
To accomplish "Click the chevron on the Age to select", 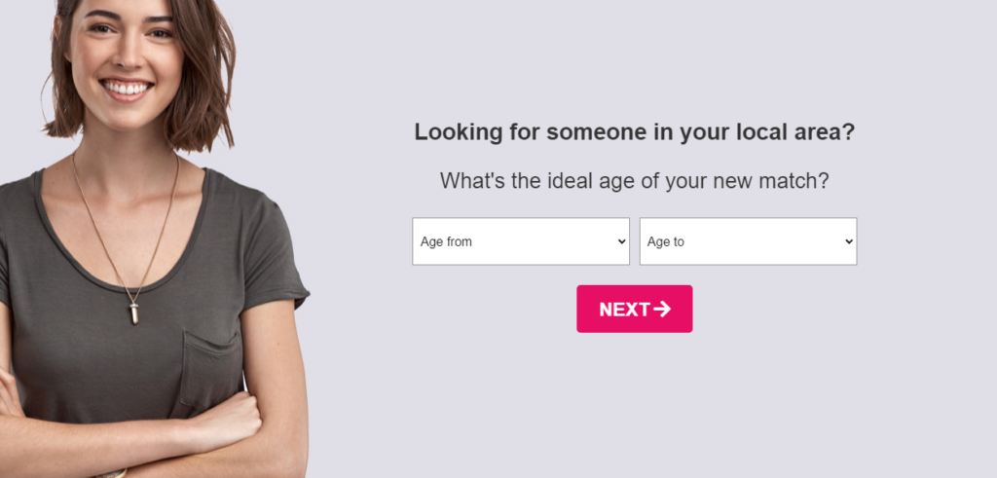I will 849,241.
